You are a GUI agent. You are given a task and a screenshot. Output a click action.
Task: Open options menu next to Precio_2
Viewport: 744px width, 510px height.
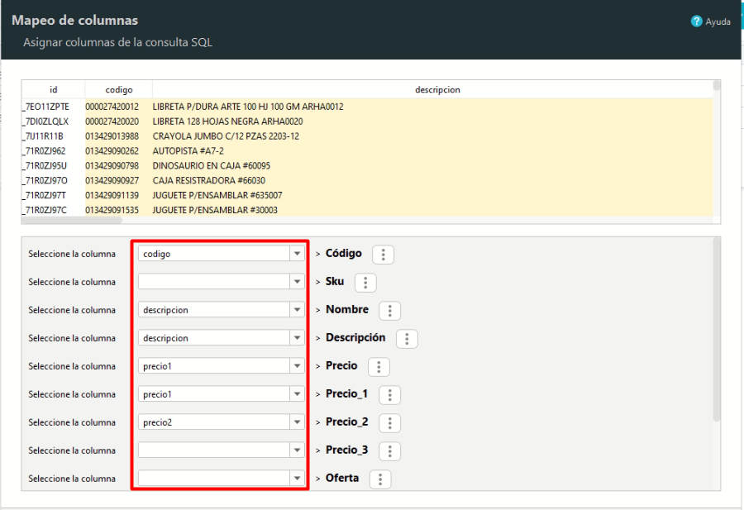389,422
